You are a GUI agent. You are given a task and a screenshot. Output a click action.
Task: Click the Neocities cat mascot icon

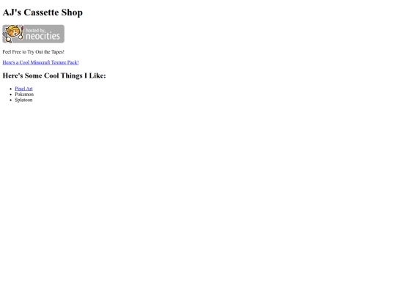pyautogui.click(x=12, y=33)
